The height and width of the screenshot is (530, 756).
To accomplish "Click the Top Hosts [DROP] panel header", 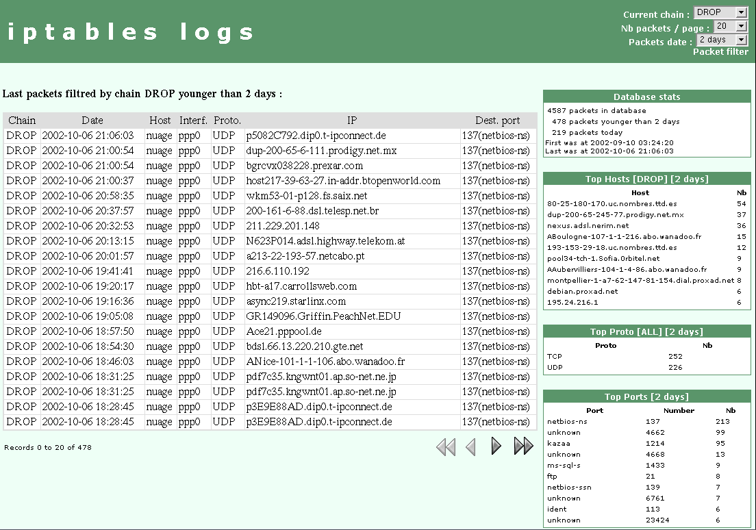I will [646, 178].
